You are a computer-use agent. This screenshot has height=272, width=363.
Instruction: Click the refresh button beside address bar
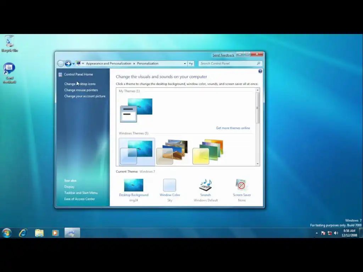(191, 63)
